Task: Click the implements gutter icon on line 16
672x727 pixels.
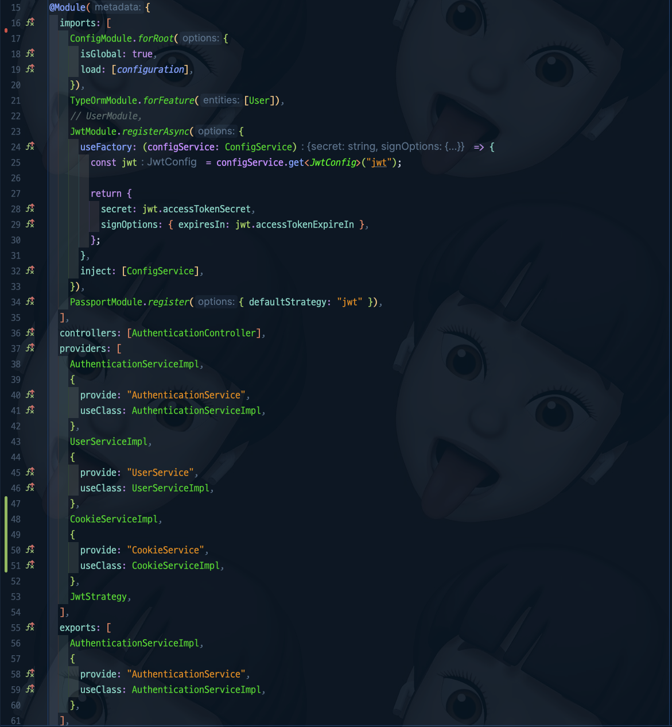Action: click(30, 23)
